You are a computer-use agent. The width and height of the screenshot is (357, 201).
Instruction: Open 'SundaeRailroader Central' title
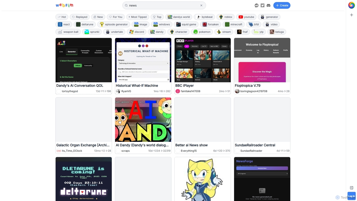255,145
